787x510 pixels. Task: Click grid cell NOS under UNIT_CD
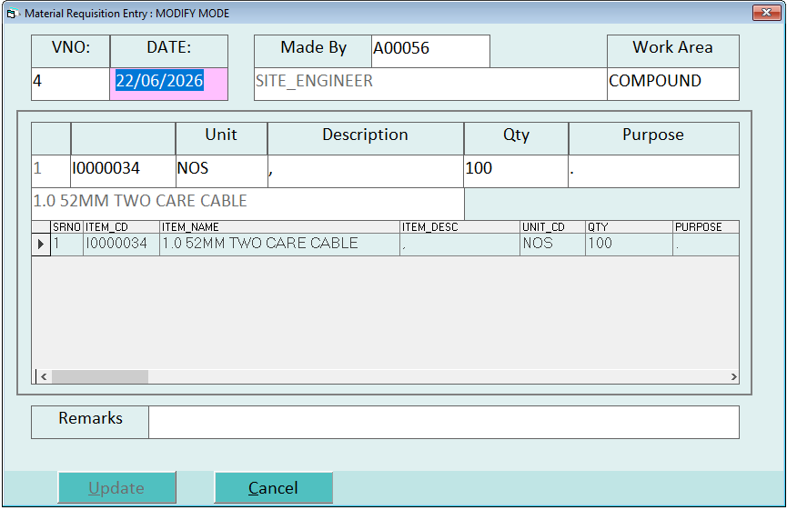[552, 245]
